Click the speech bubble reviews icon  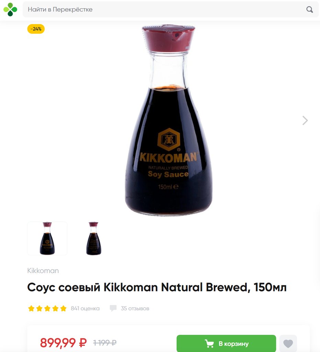click(113, 308)
